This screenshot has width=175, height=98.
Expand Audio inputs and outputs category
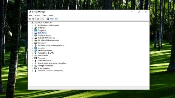coord(33,25)
